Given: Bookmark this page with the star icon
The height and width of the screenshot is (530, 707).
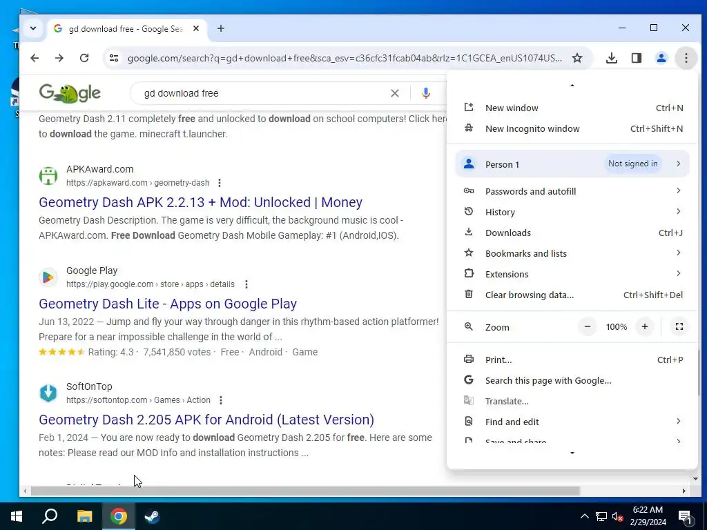Looking at the screenshot, I should point(577,58).
